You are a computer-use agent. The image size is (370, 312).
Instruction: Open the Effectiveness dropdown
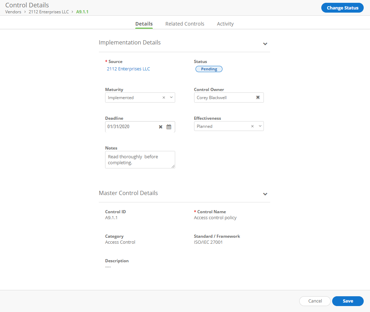(260, 126)
